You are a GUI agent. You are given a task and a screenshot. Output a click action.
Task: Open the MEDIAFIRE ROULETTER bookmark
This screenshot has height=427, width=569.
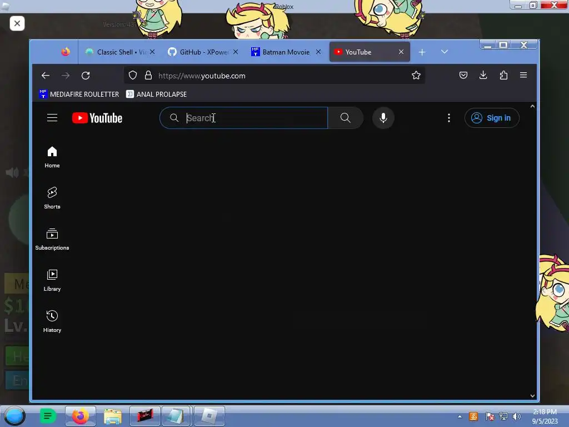[x=79, y=94]
